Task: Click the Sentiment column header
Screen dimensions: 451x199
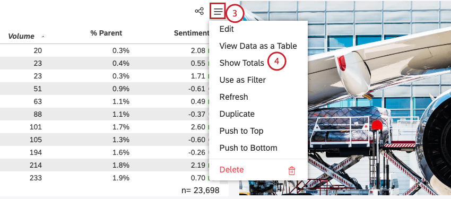Action: tap(191, 33)
